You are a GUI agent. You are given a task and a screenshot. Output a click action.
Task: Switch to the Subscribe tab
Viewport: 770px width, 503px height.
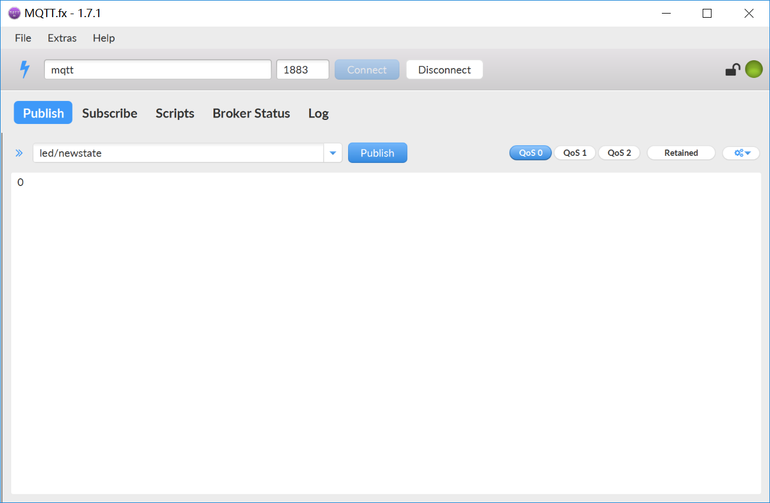(109, 113)
